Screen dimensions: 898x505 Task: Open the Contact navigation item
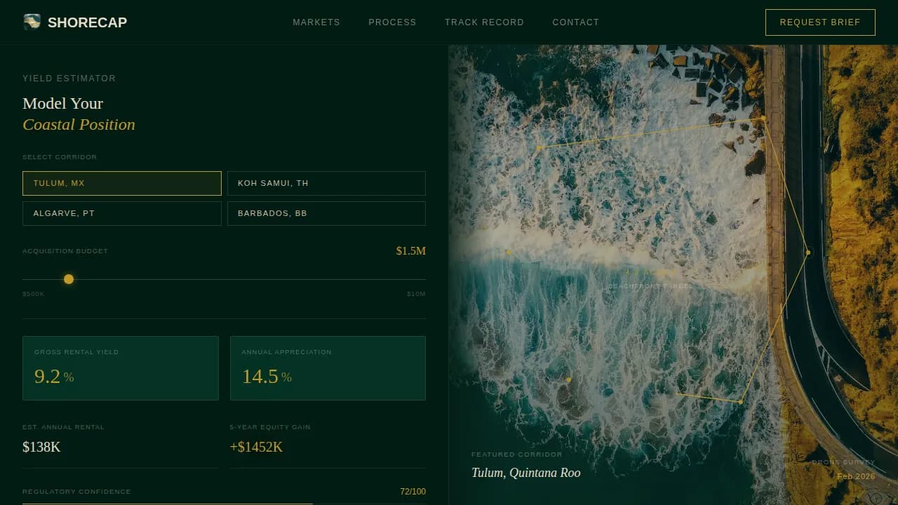575,22
